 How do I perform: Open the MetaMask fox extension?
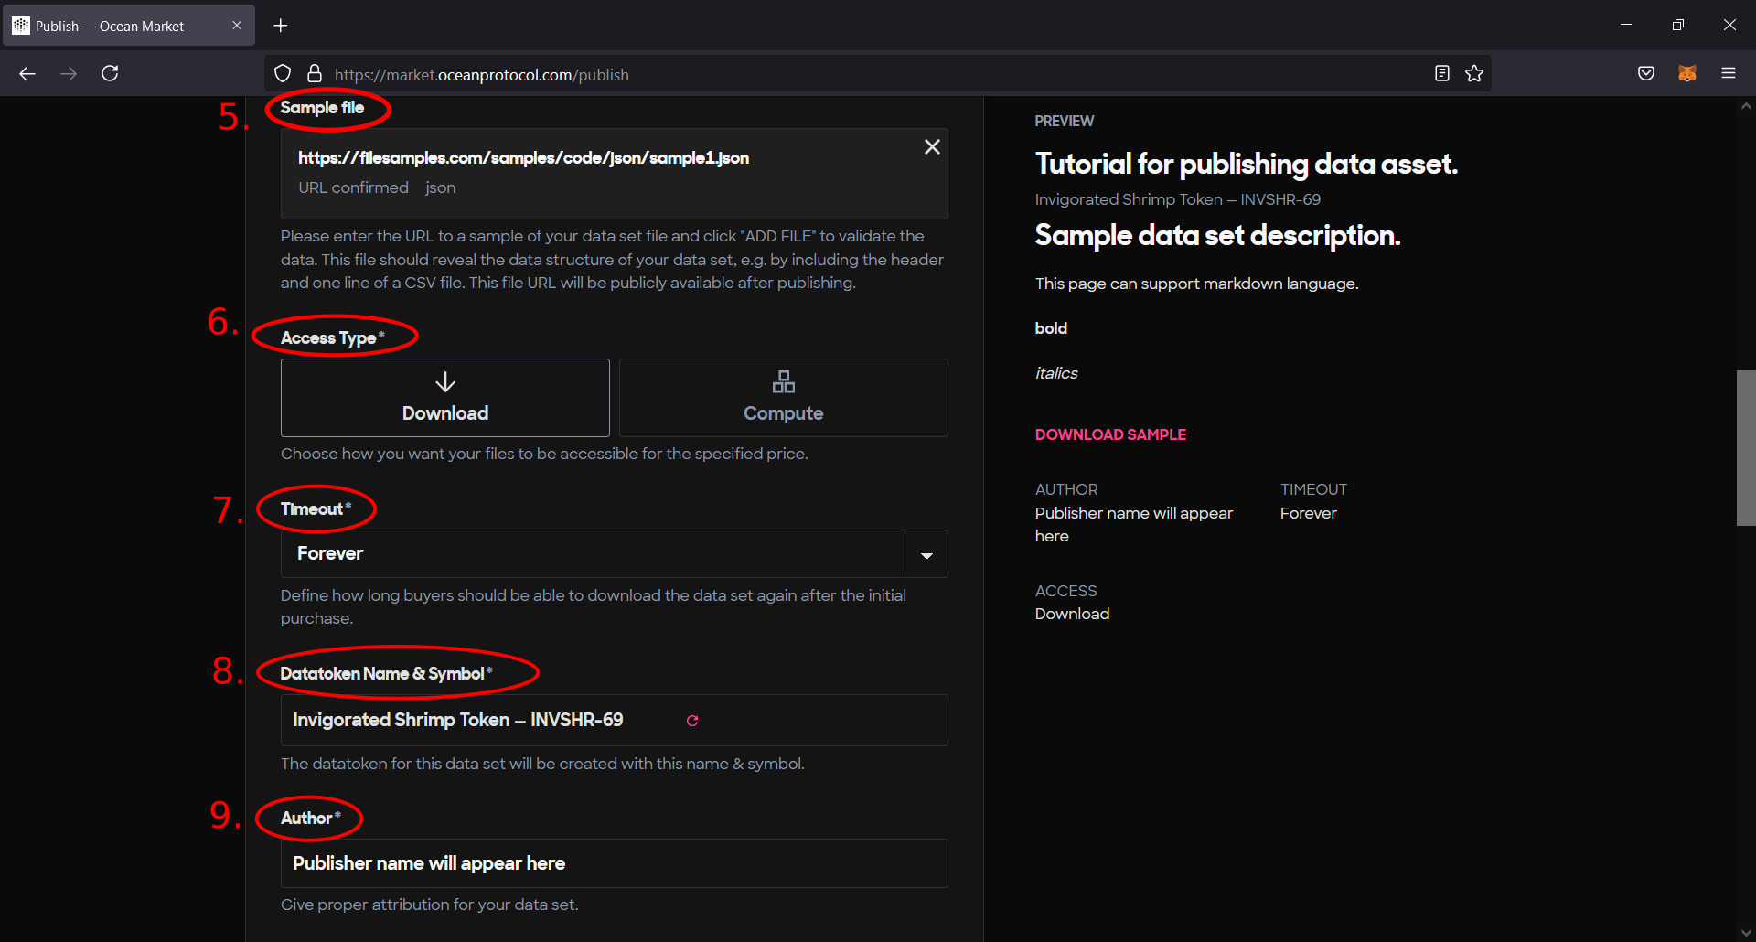coord(1687,74)
